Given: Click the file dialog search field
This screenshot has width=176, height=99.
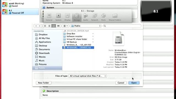Looking at the screenshot, I should tap(122, 26).
